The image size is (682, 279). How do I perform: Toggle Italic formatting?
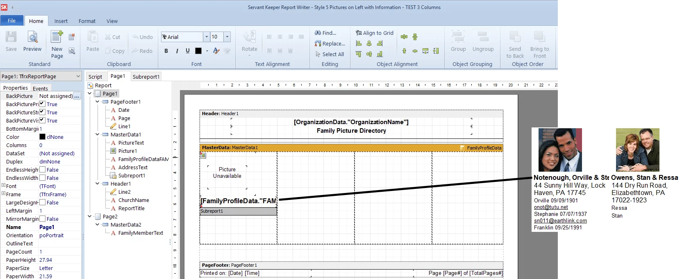coord(177,51)
